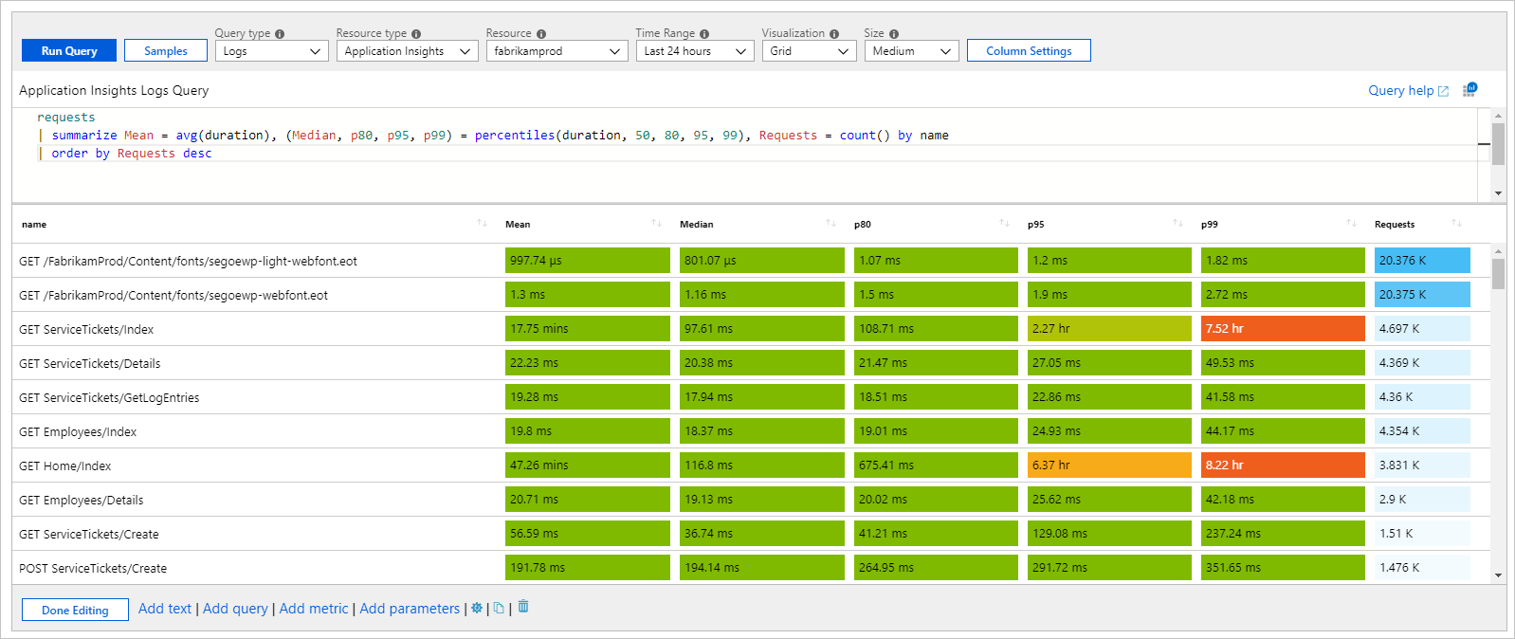Image resolution: width=1515 pixels, height=639 pixels.
Task: Click the Column Settings button
Action: (1029, 51)
